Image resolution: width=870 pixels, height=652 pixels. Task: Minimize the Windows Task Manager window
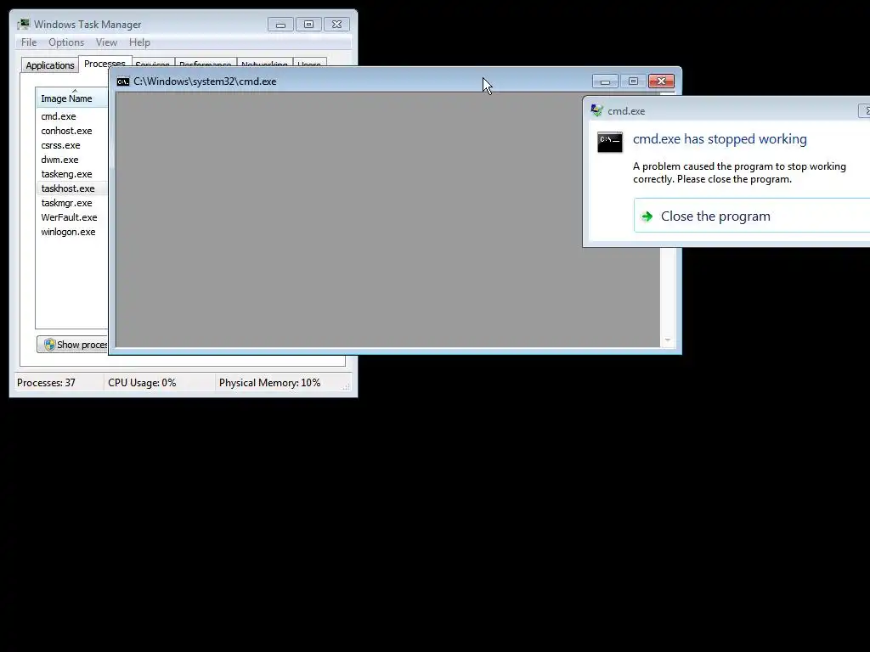tap(280, 25)
